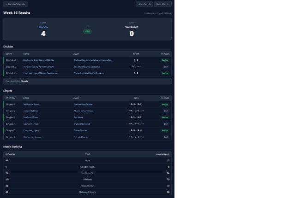This screenshot has width=295, height=198.
Task: Click the Vanderbilt team name in scoreboard
Action: (132, 27)
